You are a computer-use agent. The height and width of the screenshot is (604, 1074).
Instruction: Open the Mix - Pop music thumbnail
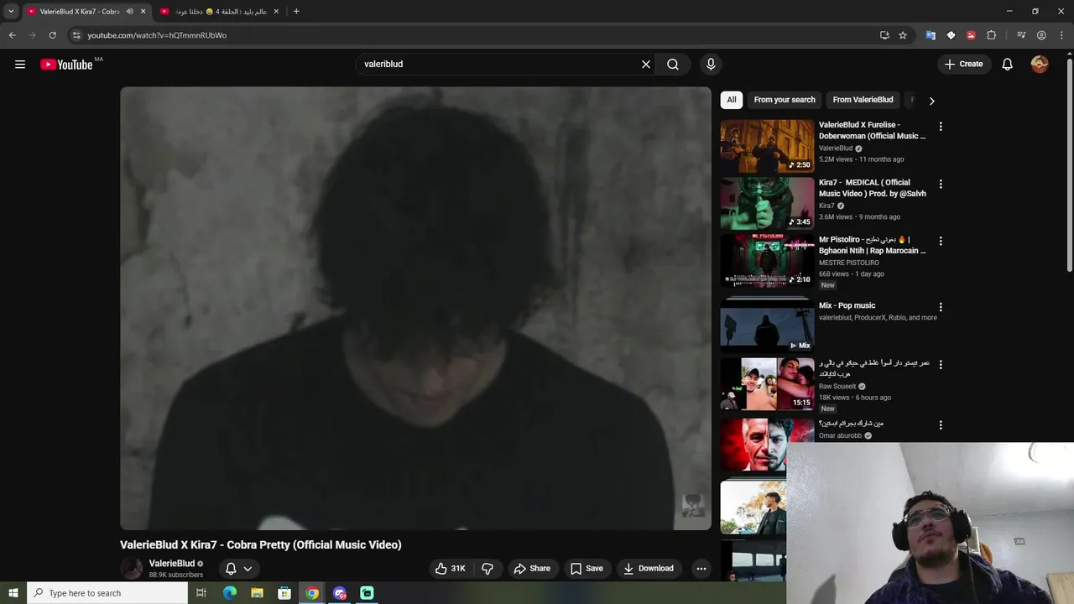click(x=767, y=325)
